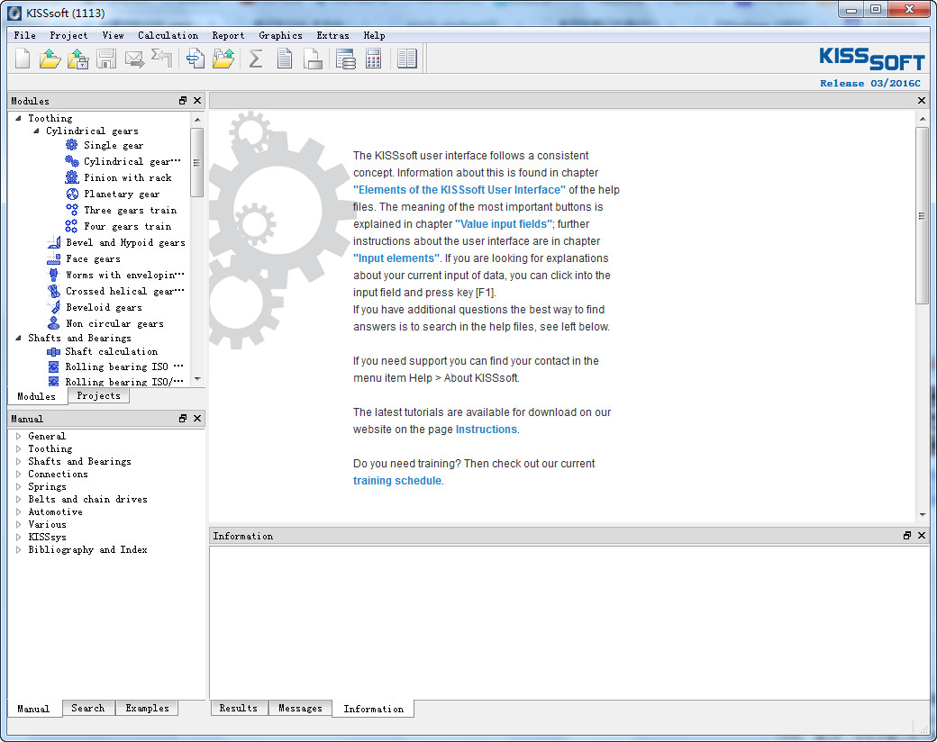Image resolution: width=937 pixels, height=742 pixels.
Task: Expand Connections in the Manual tree
Action: click(19, 474)
